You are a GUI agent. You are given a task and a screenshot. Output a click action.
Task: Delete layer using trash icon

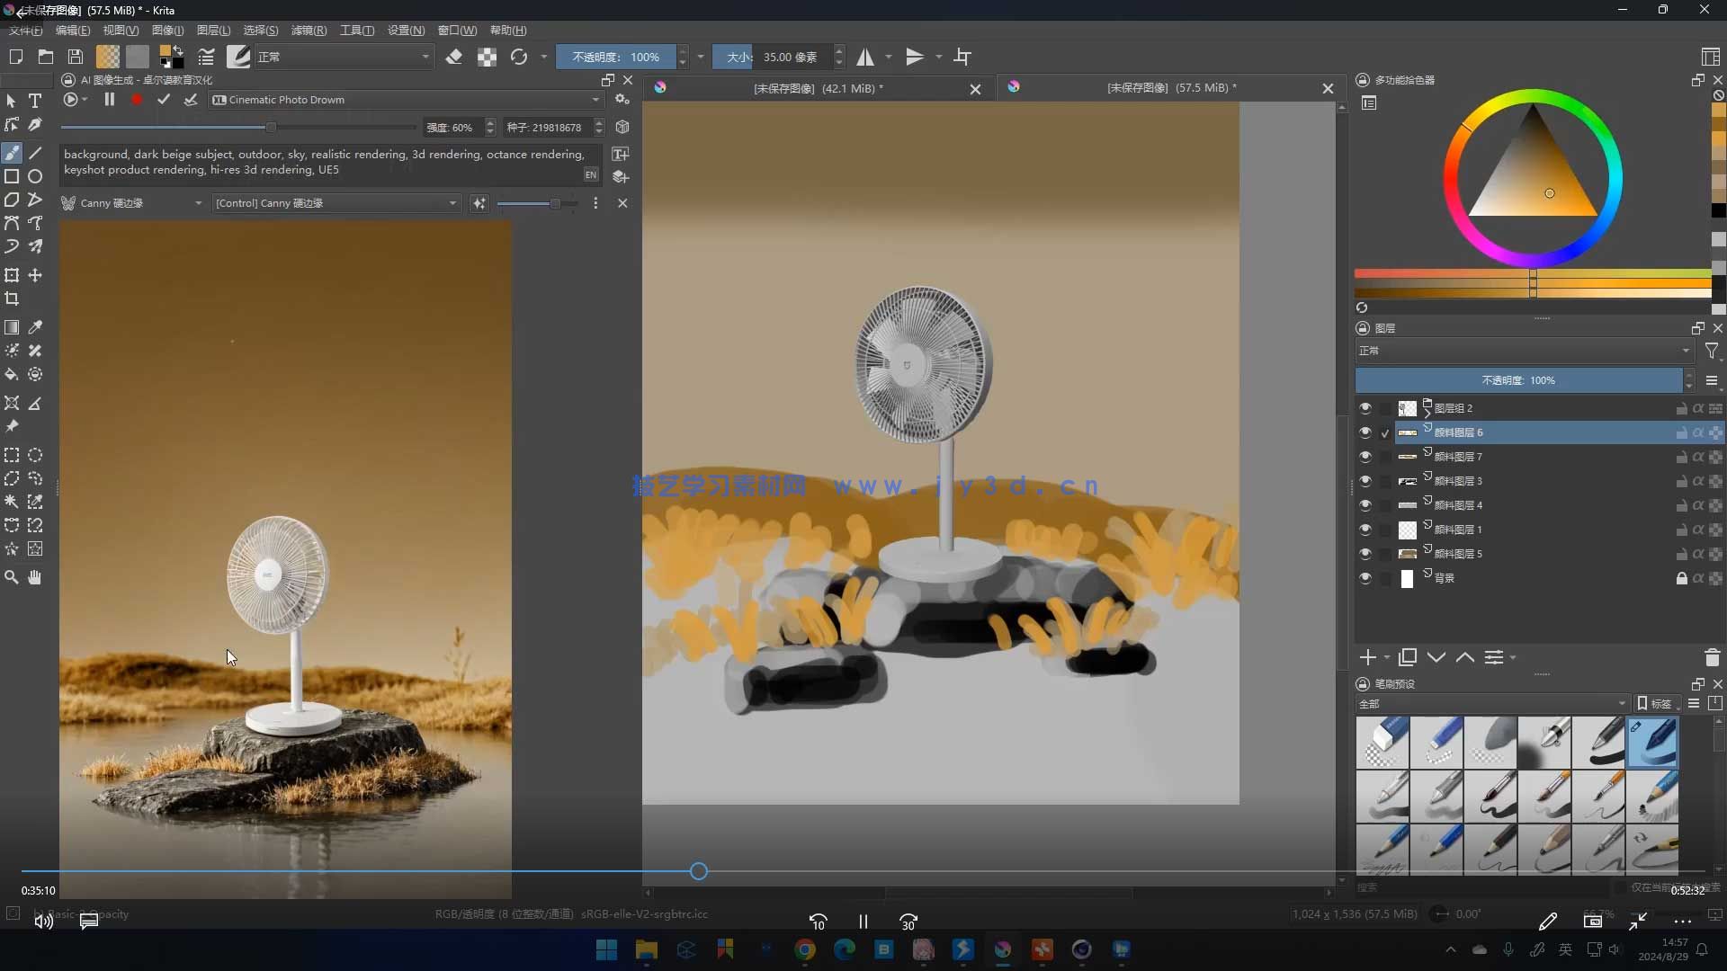pyautogui.click(x=1712, y=657)
